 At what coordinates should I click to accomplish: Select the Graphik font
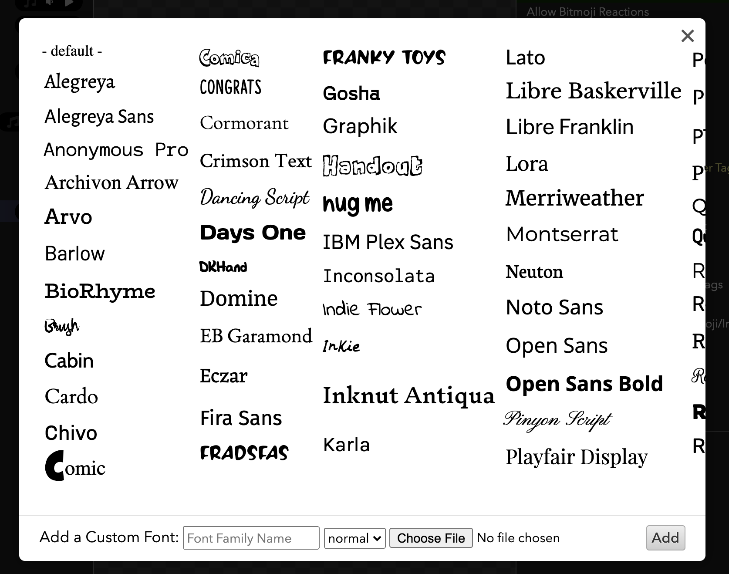point(360,127)
